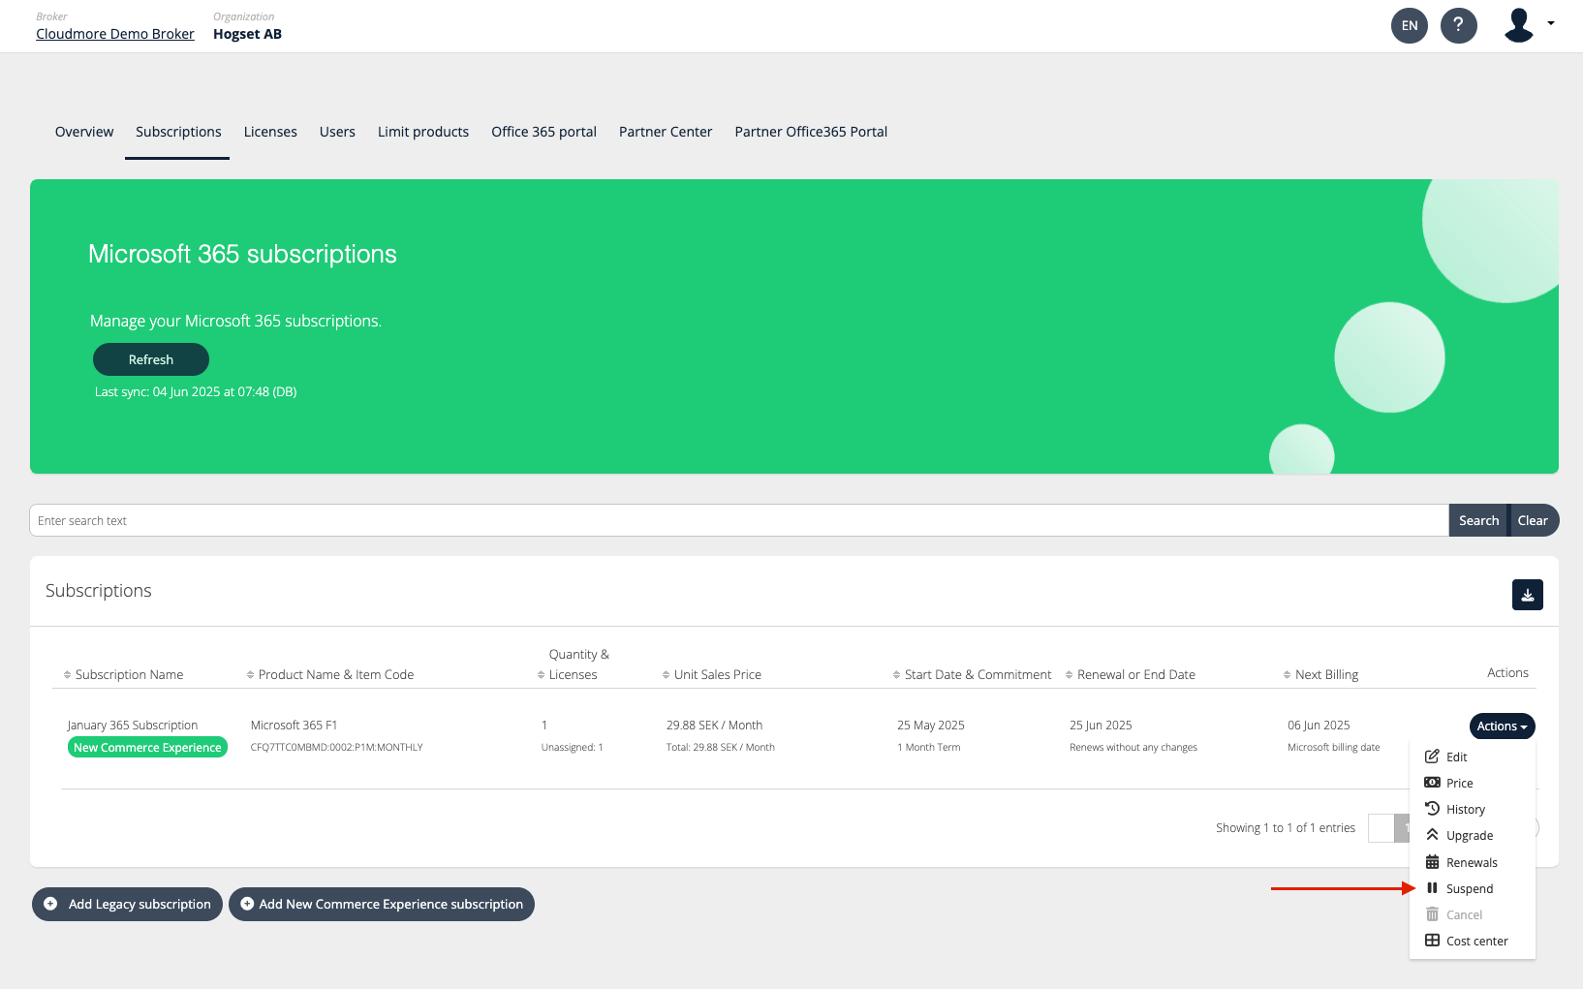The width and height of the screenshot is (1583, 989).
Task: Switch to the Licenses tab
Action: point(270,132)
